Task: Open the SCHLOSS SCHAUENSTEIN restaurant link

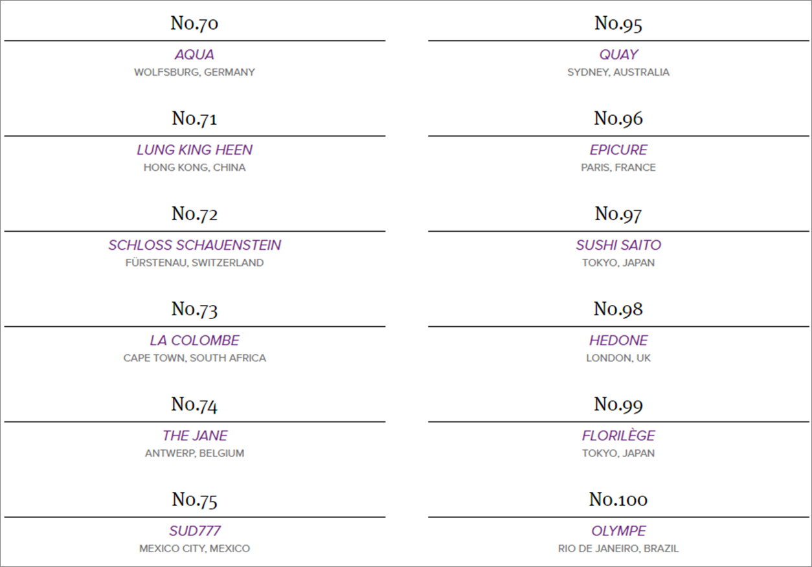Action: [x=194, y=245]
